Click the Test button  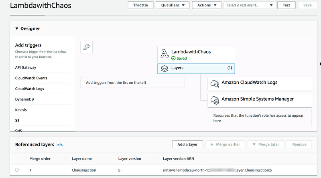(286, 5)
